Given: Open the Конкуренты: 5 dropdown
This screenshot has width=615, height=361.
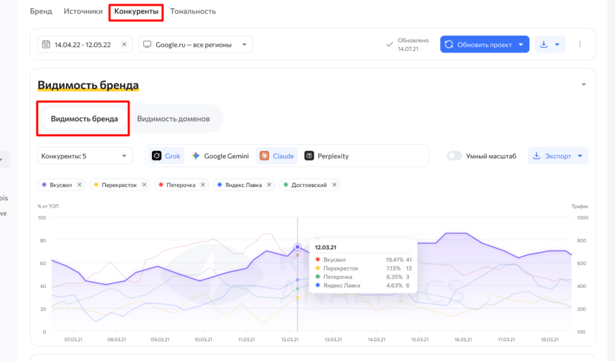Looking at the screenshot, I should coord(85,157).
